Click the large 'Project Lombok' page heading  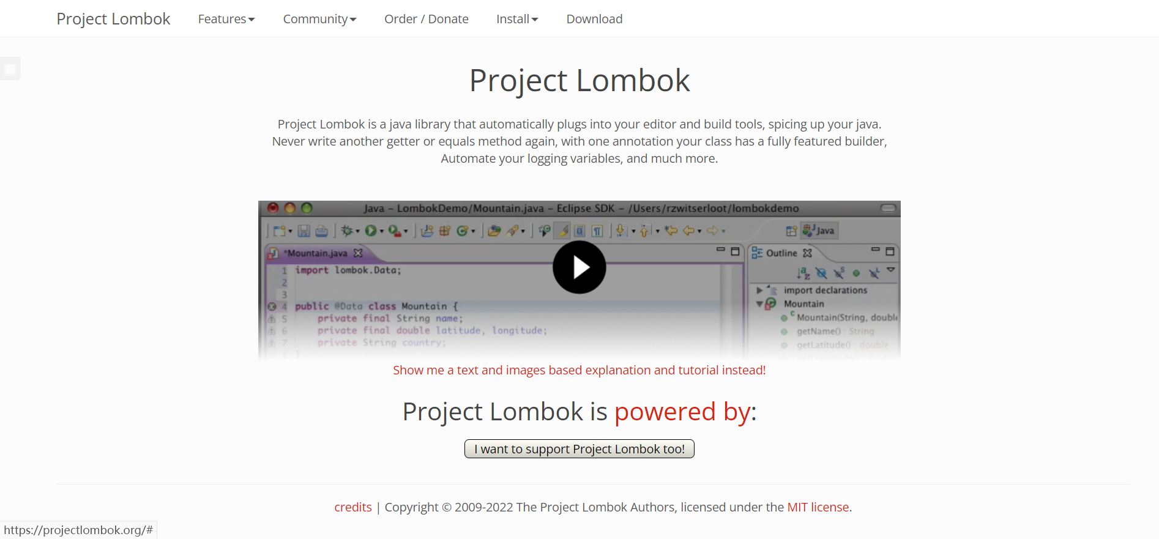click(x=579, y=81)
